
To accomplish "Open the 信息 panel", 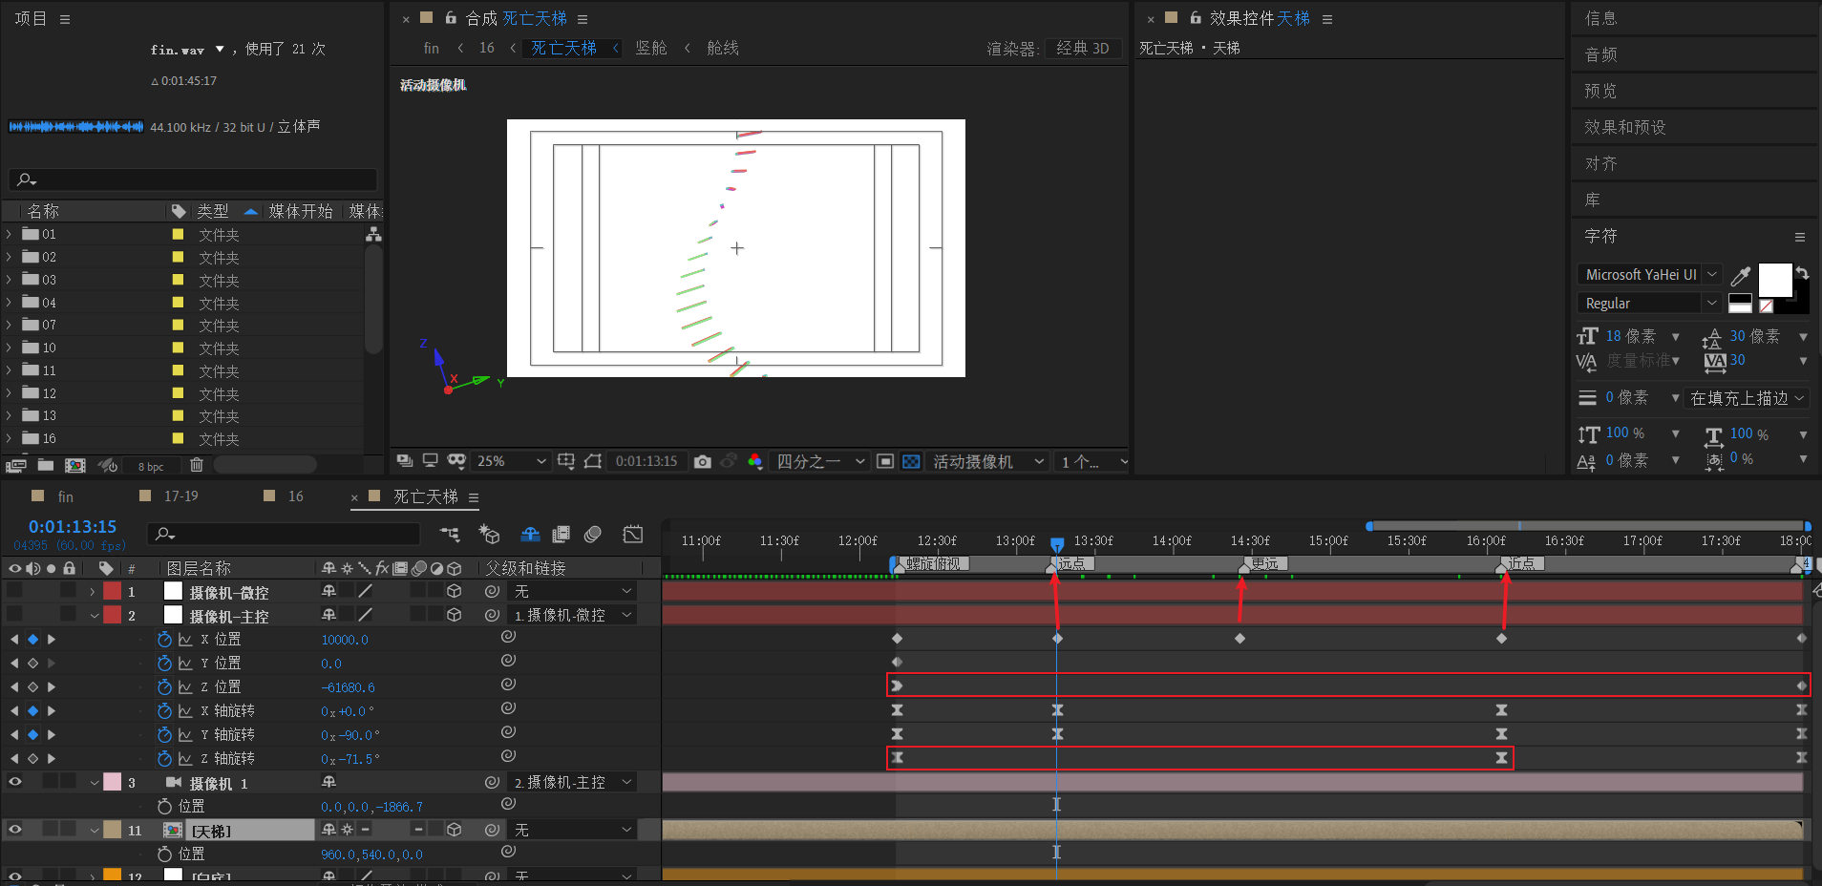I will click(1600, 18).
